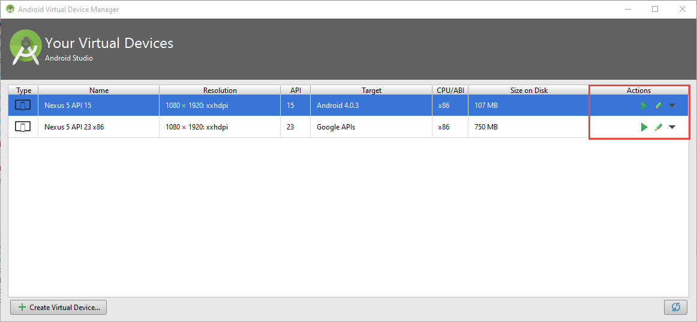Click the API 15 value cell
Screen dimensions: 697x322
coord(296,106)
